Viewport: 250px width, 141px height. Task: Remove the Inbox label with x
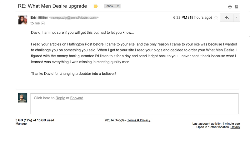(x=118, y=6)
